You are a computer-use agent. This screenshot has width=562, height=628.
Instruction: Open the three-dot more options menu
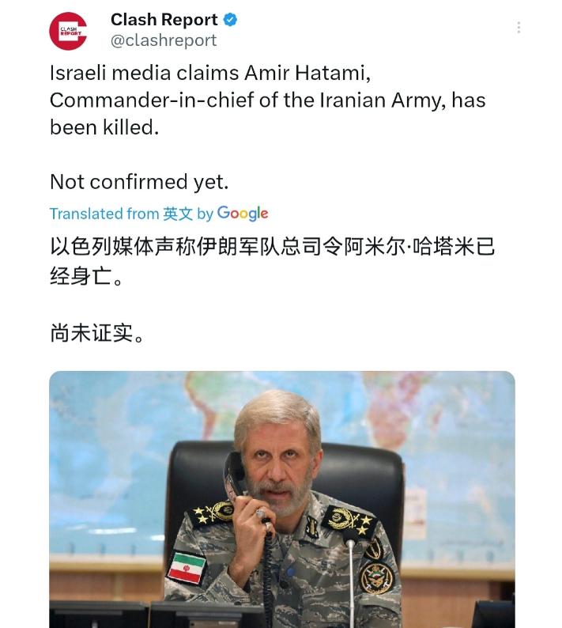pos(519,28)
